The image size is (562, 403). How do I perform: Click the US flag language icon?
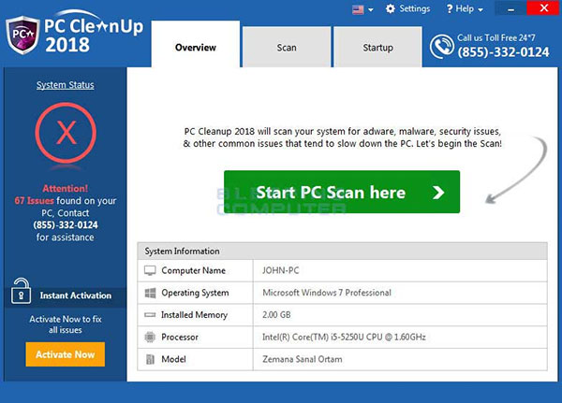356,9
